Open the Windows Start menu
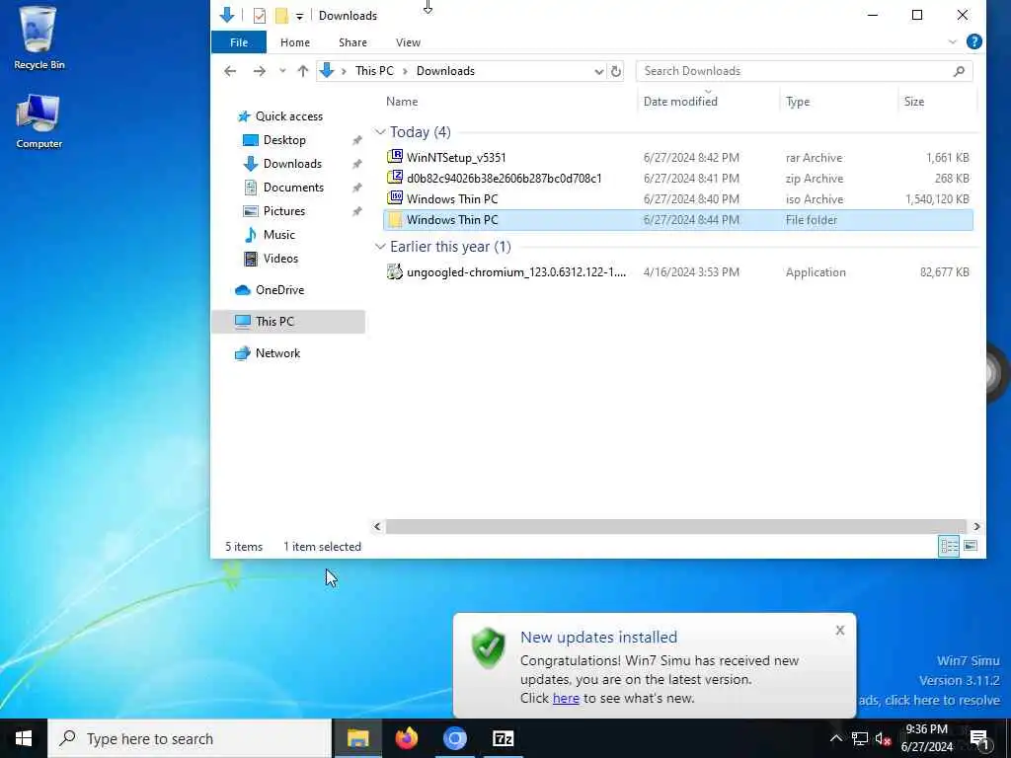This screenshot has height=758, width=1011. point(24,738)
